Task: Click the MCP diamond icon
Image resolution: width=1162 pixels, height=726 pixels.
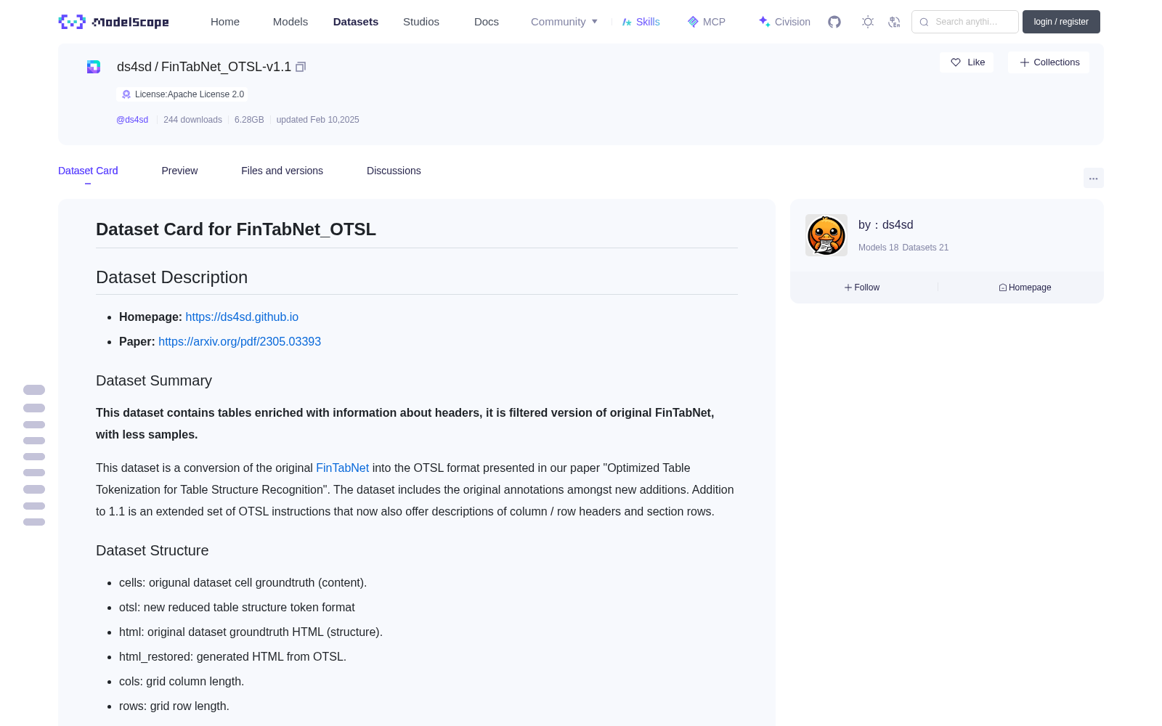Action: pos(693,22)
